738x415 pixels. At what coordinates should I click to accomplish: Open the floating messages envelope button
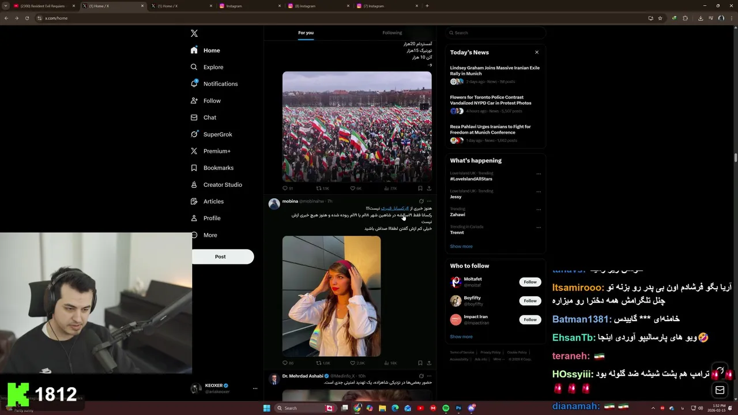pyautogui.click(x=720, y=390)
